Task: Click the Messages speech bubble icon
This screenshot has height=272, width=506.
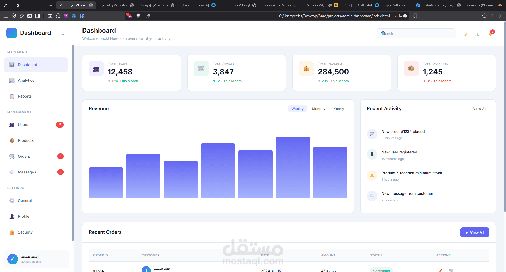Action: (12, 172)
